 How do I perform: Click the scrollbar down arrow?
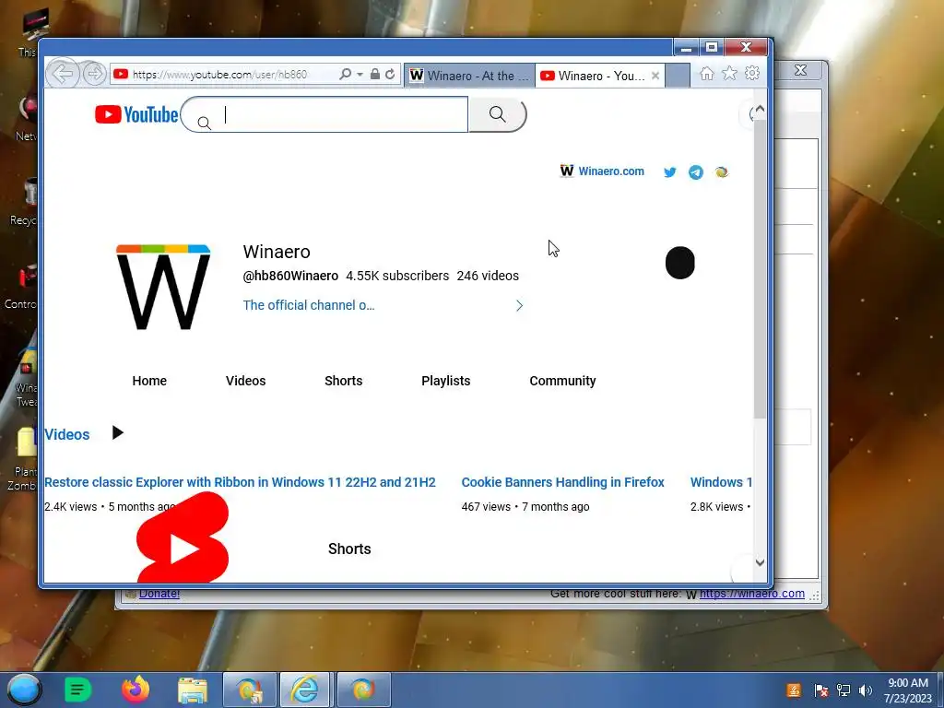[760, 562]
